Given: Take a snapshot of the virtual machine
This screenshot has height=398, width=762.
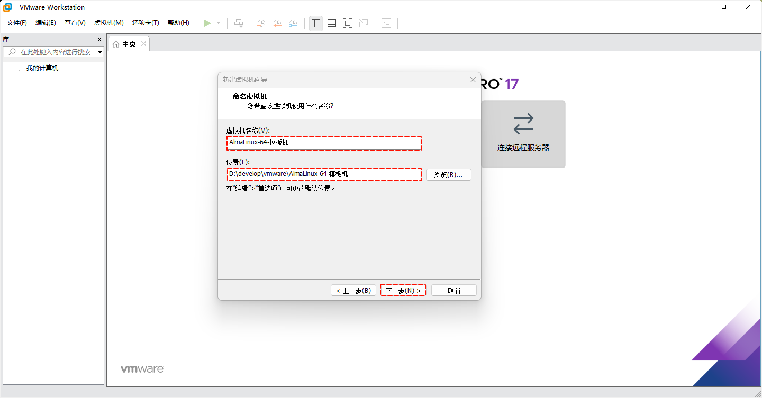Looking at the screenshot, I should point(260,23).
